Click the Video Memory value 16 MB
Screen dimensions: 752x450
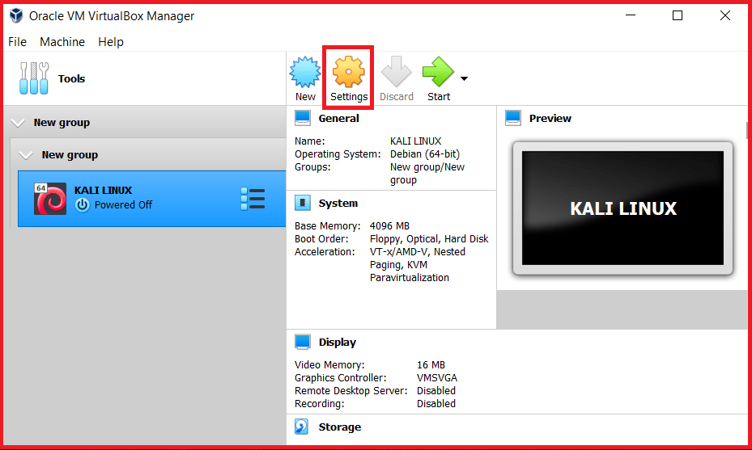(x=431, y=365)
